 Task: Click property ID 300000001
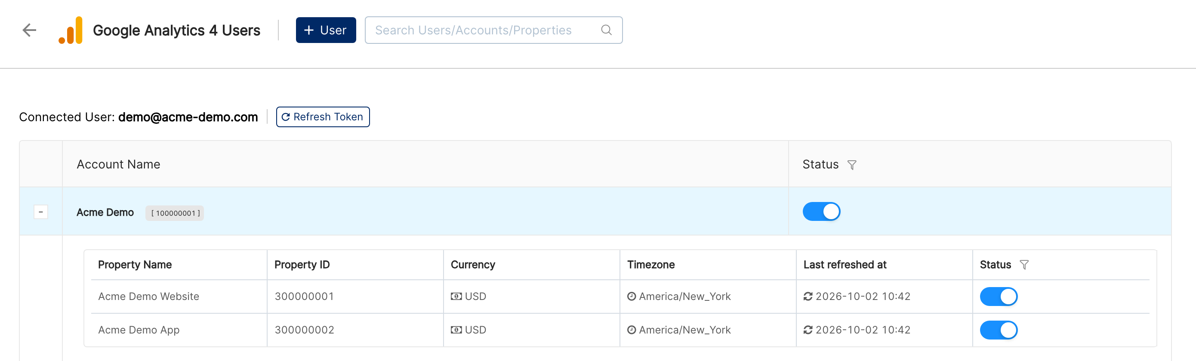pyautogui.click(x=305, y=297)
